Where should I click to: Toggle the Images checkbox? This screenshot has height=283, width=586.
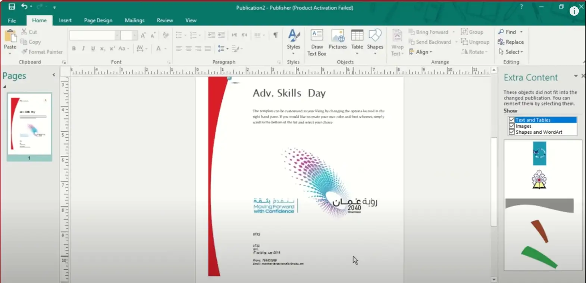[512, 126]
